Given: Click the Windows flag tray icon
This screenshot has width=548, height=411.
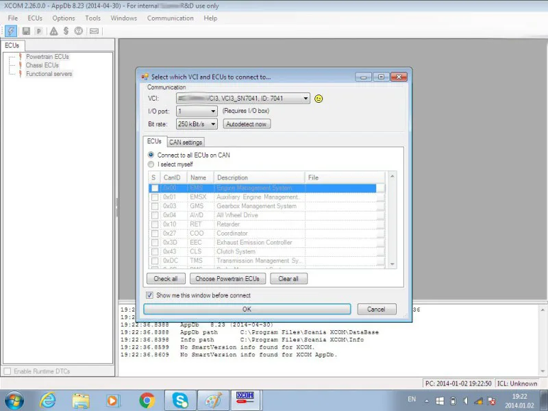Looking at the screenshot, I should click(440, 401).
